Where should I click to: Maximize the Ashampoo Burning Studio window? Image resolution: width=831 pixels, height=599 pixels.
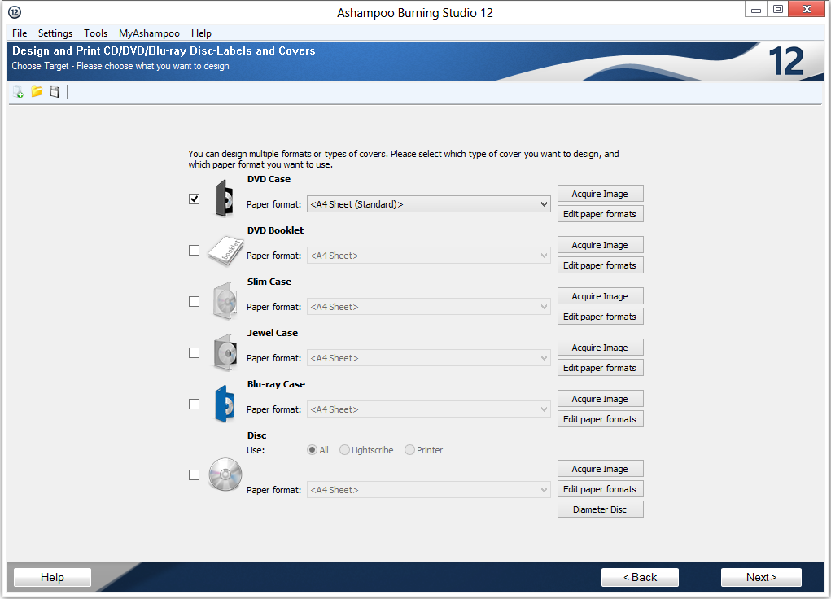pyautogui.click(x=778, y=10)
